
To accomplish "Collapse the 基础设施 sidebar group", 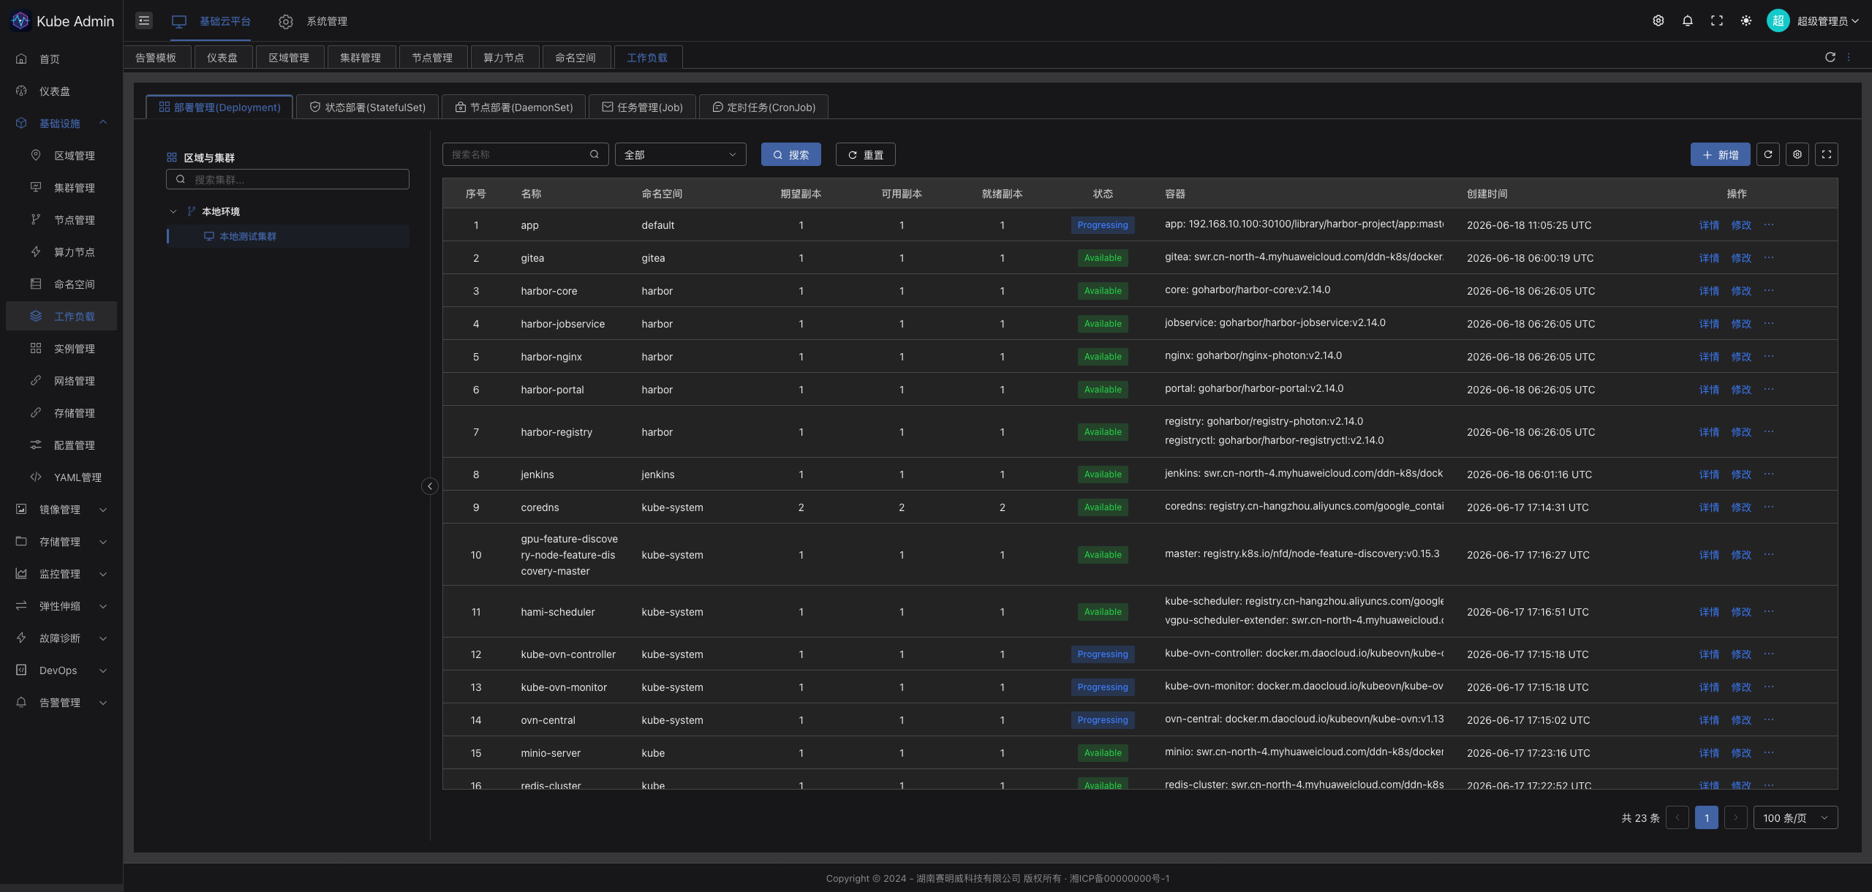I will click(61, 124).
